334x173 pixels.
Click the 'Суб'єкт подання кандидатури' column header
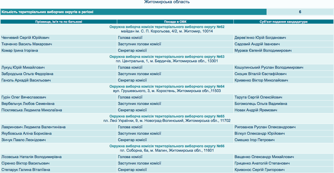click(283, 22)
